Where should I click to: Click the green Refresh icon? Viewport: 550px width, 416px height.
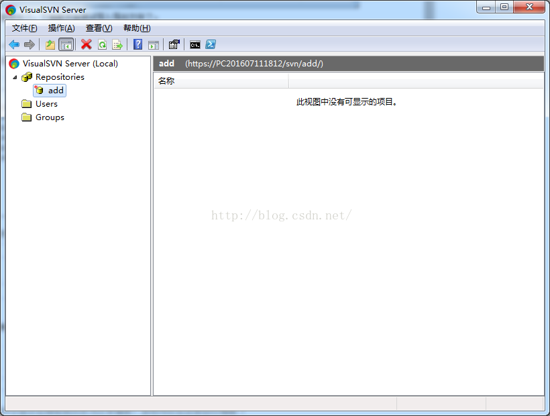[102, 44]
